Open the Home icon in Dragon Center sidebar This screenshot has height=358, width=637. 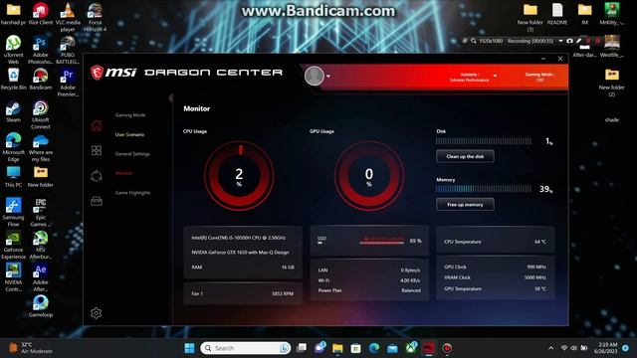tap(97, 125)
